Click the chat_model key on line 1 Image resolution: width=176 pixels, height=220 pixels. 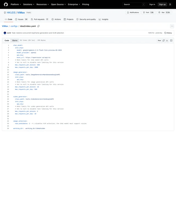tap(18, 45)
